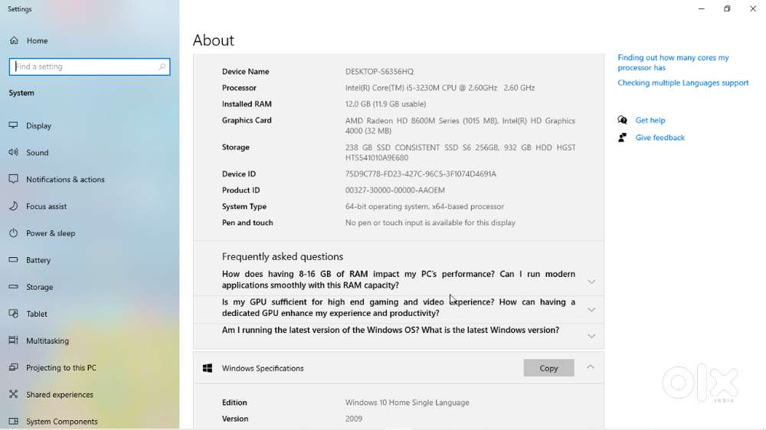Close the Settings window
Screen dimensions: 766x430
click(753, 8)
